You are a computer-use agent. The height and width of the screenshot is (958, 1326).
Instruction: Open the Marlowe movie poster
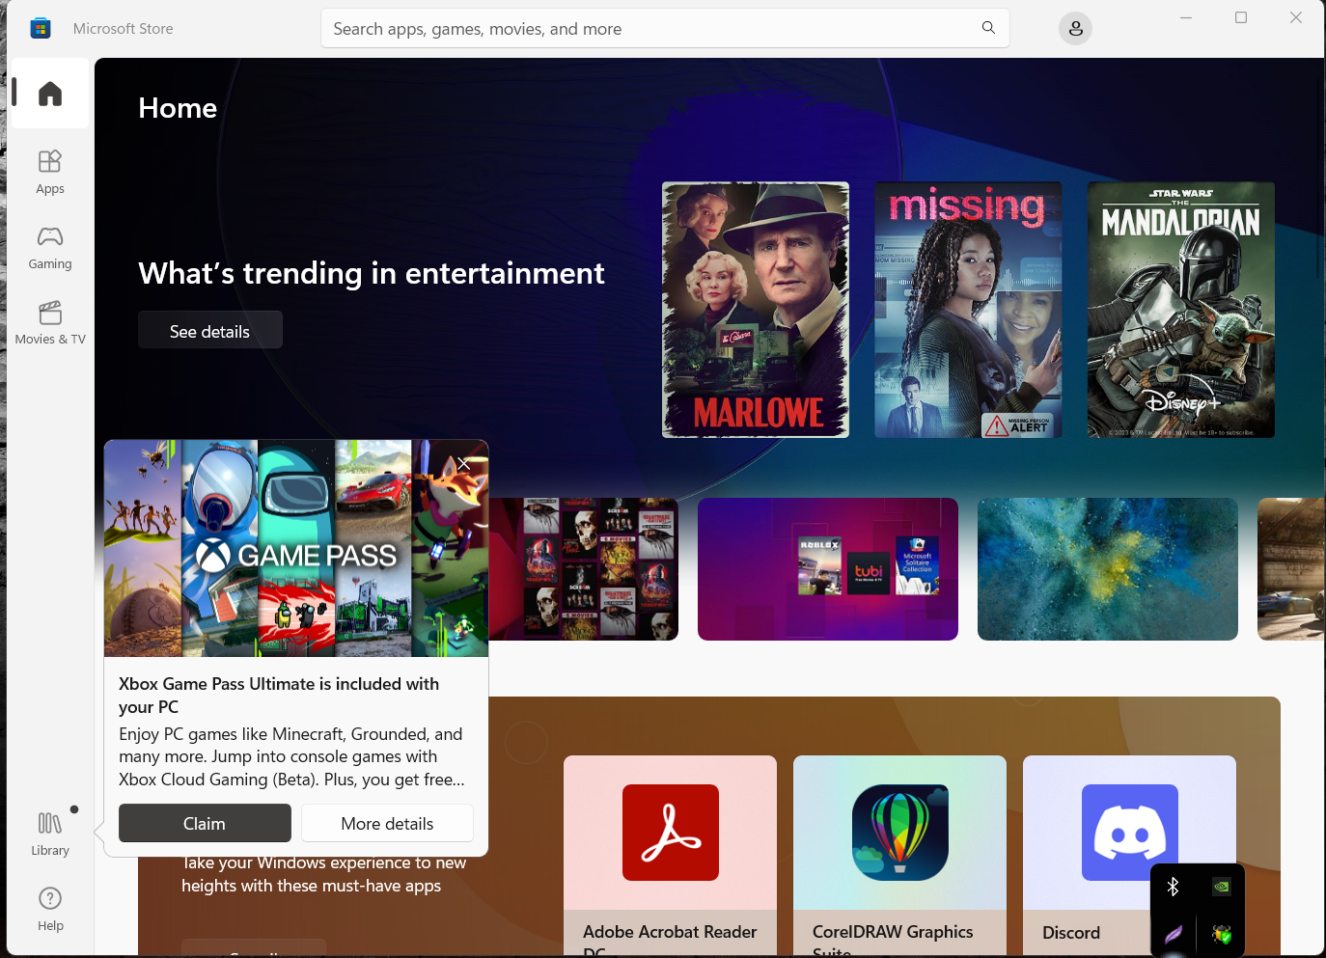click(756, 310)
